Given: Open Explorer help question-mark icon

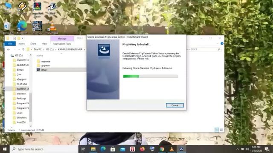Looking at the screenshot, I should click(x=222, y=43).
